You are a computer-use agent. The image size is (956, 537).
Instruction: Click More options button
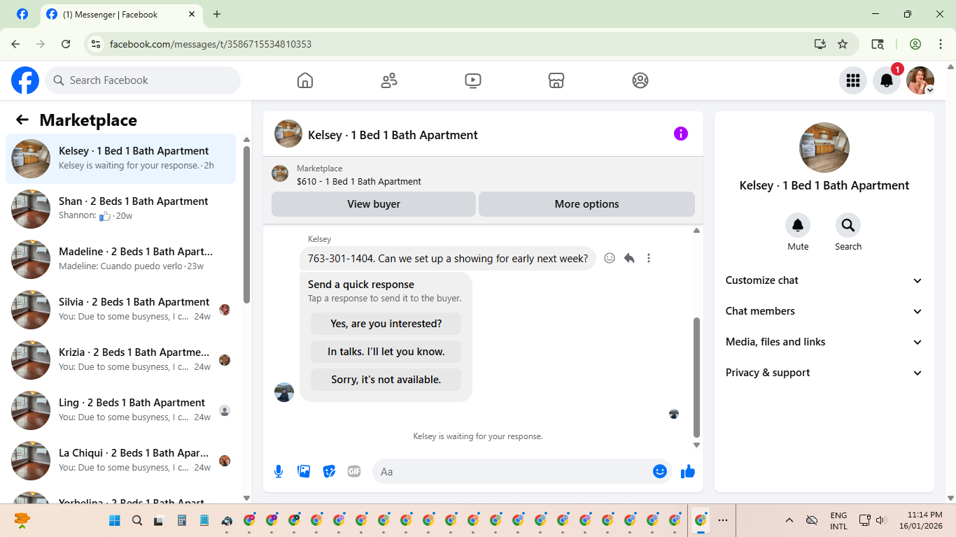(586, 204)
